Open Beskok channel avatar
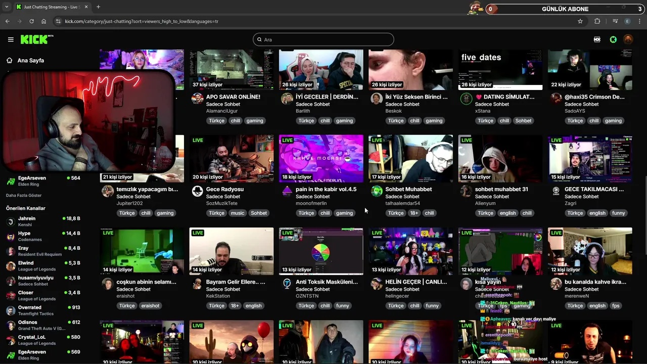 pyautogui.click(x=377, y=98)
